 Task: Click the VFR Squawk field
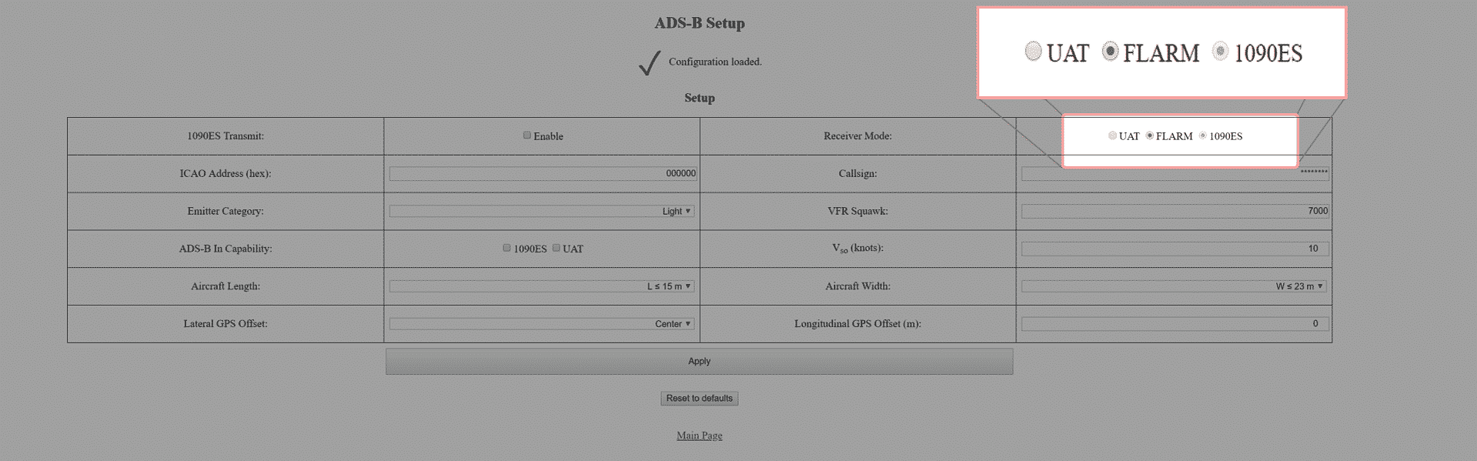pyautogui.click(x=1175, y=211)
